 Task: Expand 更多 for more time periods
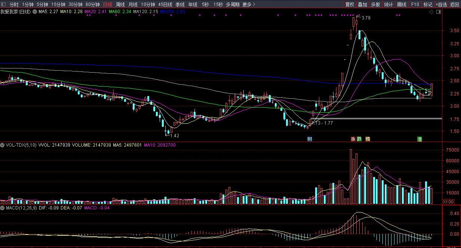point(249,4)
